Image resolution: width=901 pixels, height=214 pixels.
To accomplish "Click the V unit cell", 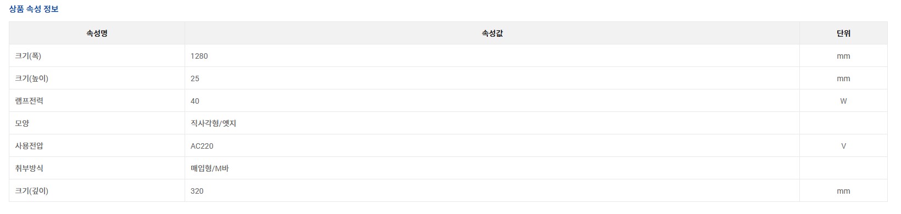I will (x=843, y=146).
